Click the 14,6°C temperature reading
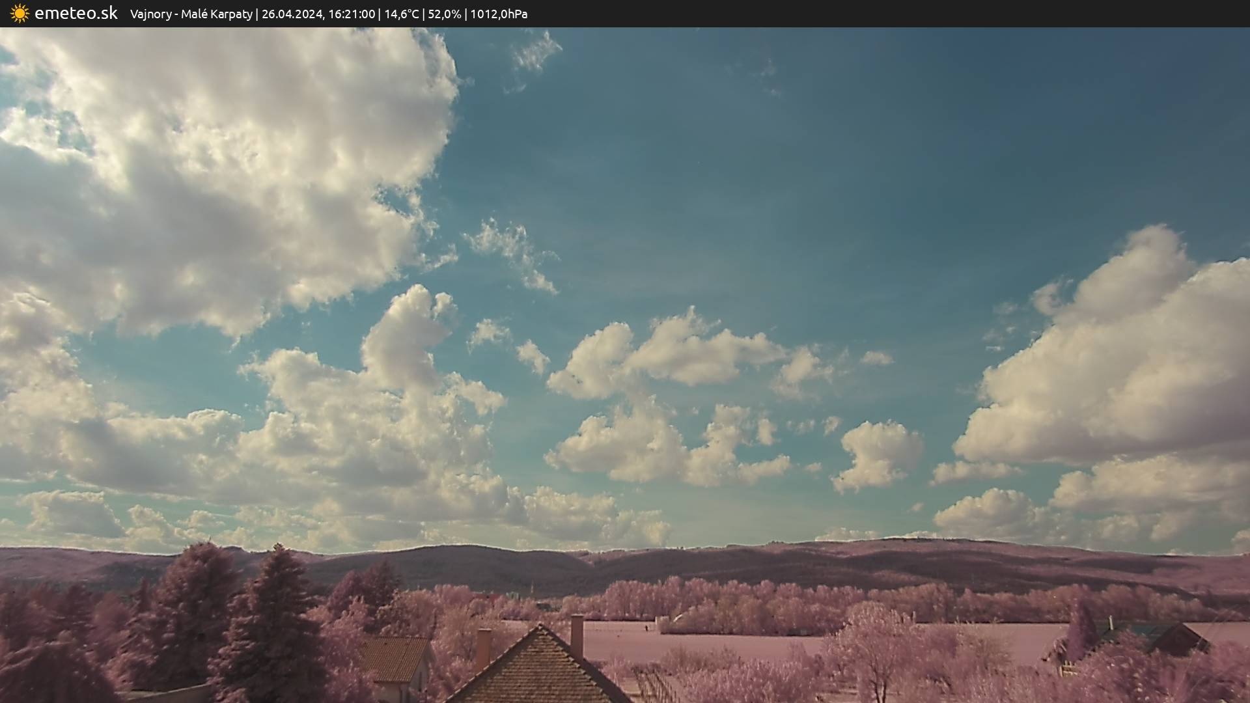The width and height of the screenshot is (1250, 703). [x=401, y=14]
